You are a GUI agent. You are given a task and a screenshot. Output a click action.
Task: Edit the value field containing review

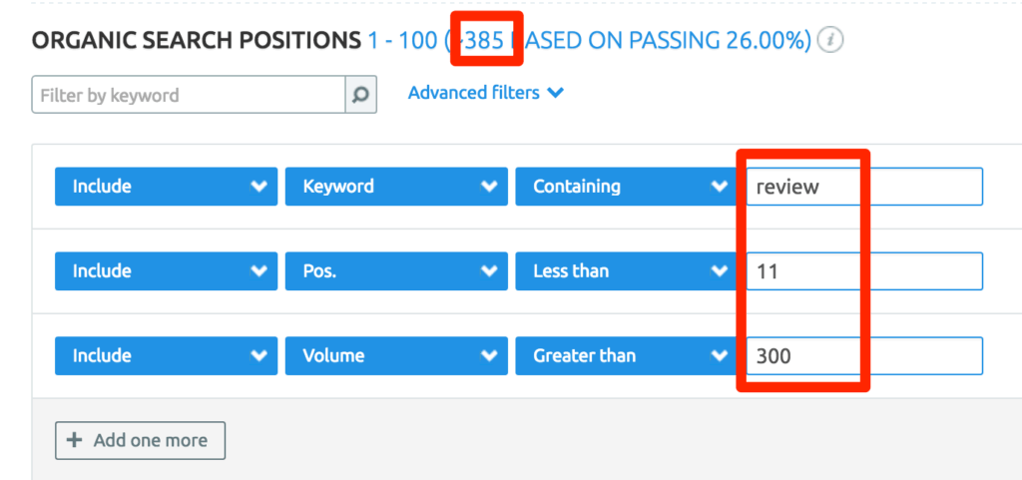pyautogui.click(x=864, y=187)
